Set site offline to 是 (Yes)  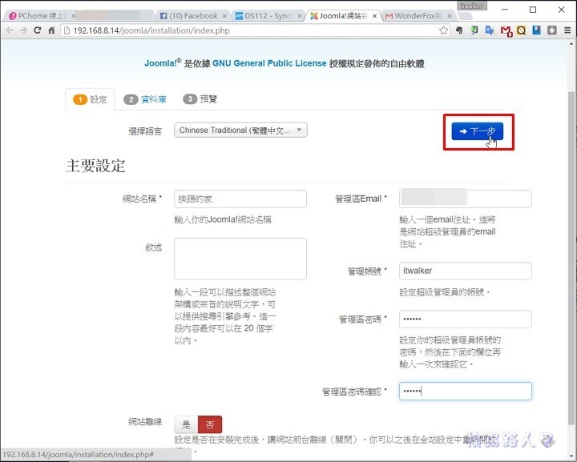186,424
